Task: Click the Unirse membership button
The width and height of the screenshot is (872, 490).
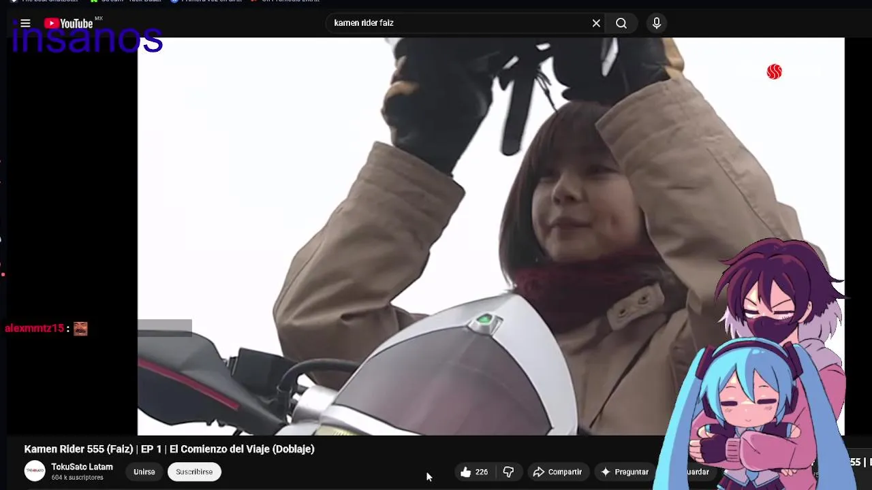Action: 144,472
